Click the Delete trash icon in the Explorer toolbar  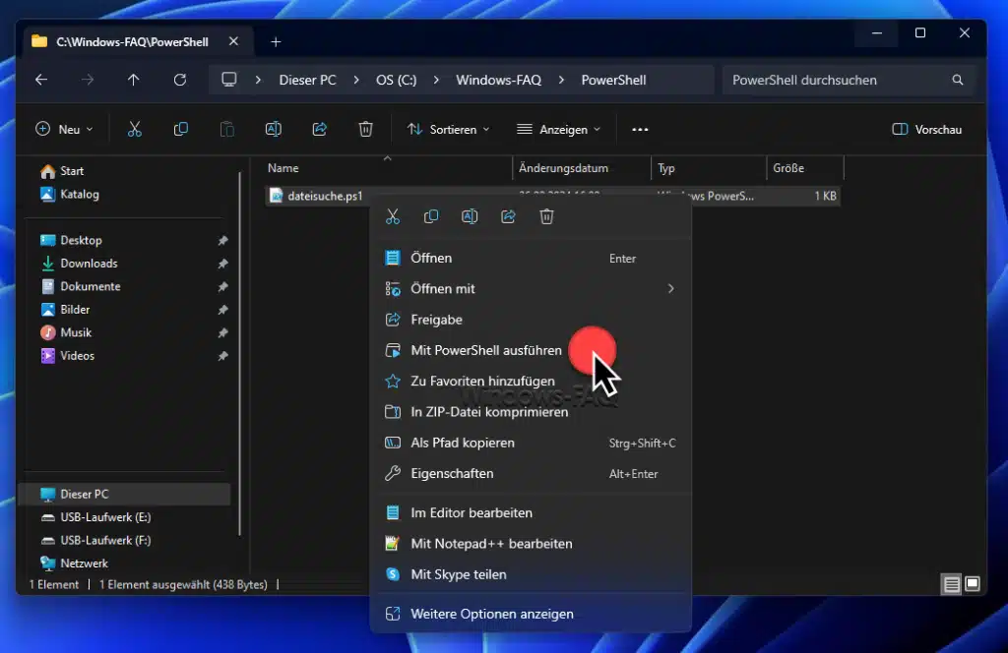coord(366,130)
